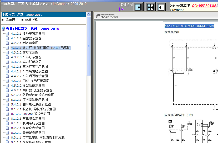Click the 当前车型 vehicle model header text
This screenshot has width=218, height=143.
pos(43,4)
